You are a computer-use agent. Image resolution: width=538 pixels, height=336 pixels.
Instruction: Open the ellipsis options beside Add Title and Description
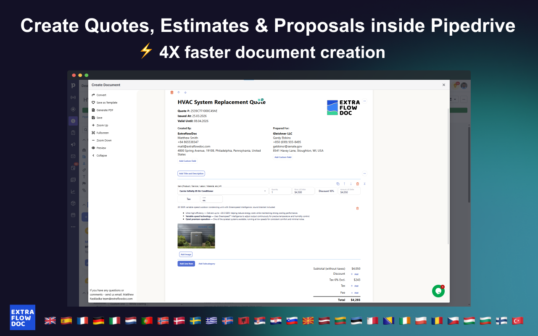tap(364, 173)
